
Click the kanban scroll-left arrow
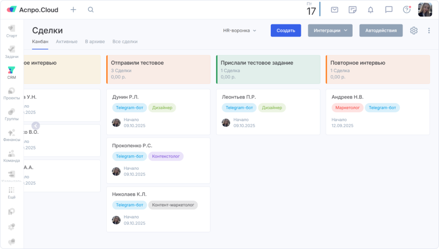coord(36,126)
